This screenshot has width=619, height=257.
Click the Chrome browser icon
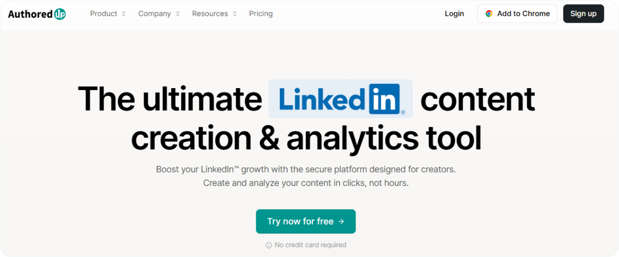coord(489,14)
